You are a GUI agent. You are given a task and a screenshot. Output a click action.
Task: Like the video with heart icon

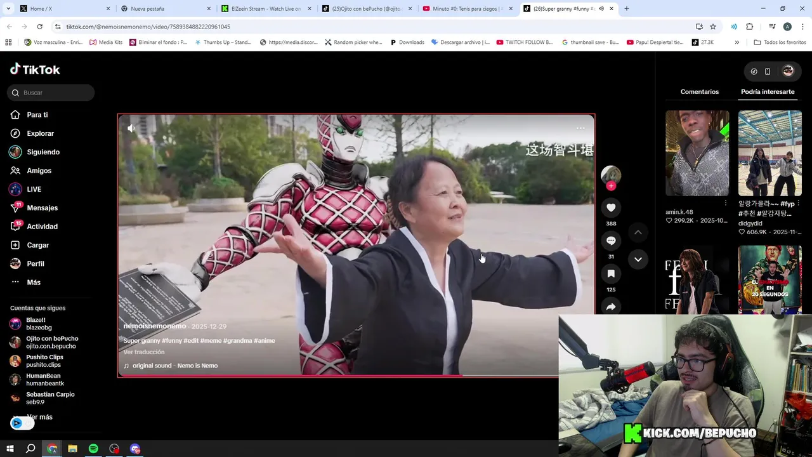point(611,208)
